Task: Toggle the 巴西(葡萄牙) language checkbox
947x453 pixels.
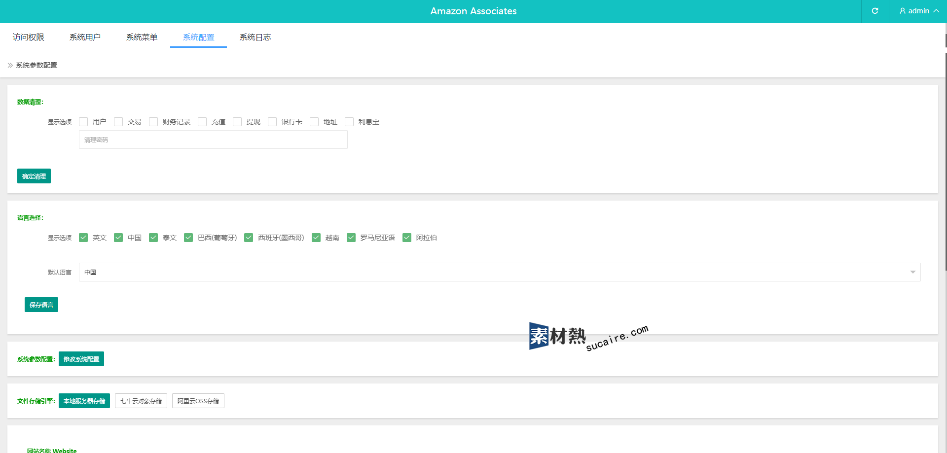Action: click(x=188, y=238)
